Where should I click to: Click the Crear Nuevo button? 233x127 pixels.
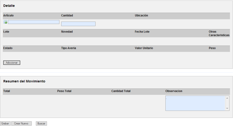click(21, 124)
